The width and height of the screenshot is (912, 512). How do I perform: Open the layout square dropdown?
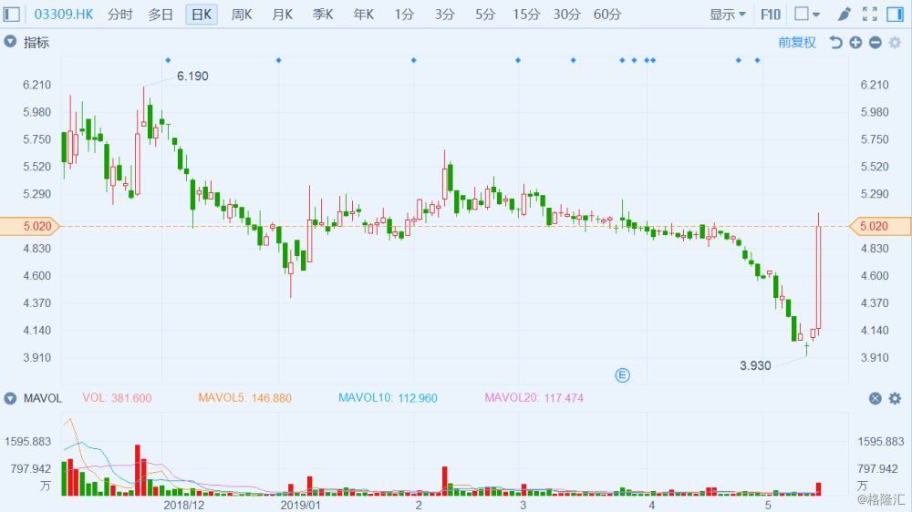pyautogui.click(x=807, y=15)
